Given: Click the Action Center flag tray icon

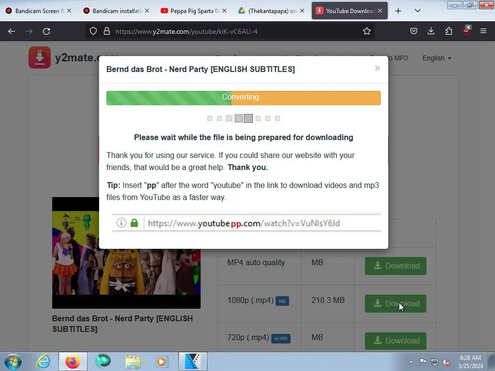Looking at the screenshot, I should click(x=422, y=362).
